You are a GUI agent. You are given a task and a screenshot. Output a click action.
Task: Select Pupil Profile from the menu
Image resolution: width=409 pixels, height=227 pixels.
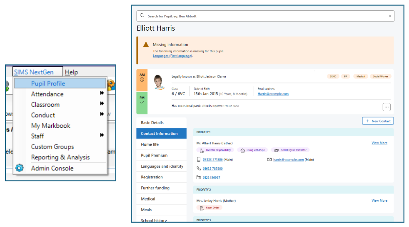coord(48,83)
